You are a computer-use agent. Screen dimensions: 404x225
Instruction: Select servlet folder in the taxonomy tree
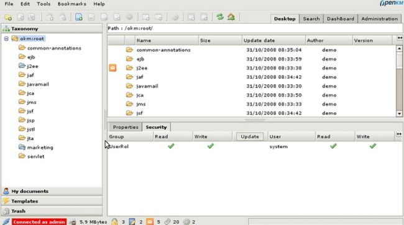(36, 156)
